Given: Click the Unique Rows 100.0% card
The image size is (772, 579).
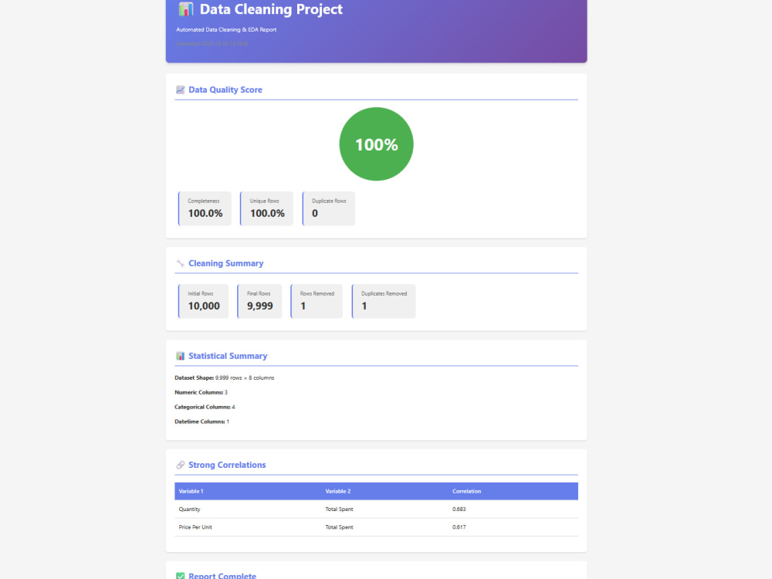Looking at the screenshot, I should pyautogui.click(x=267, y=208).
